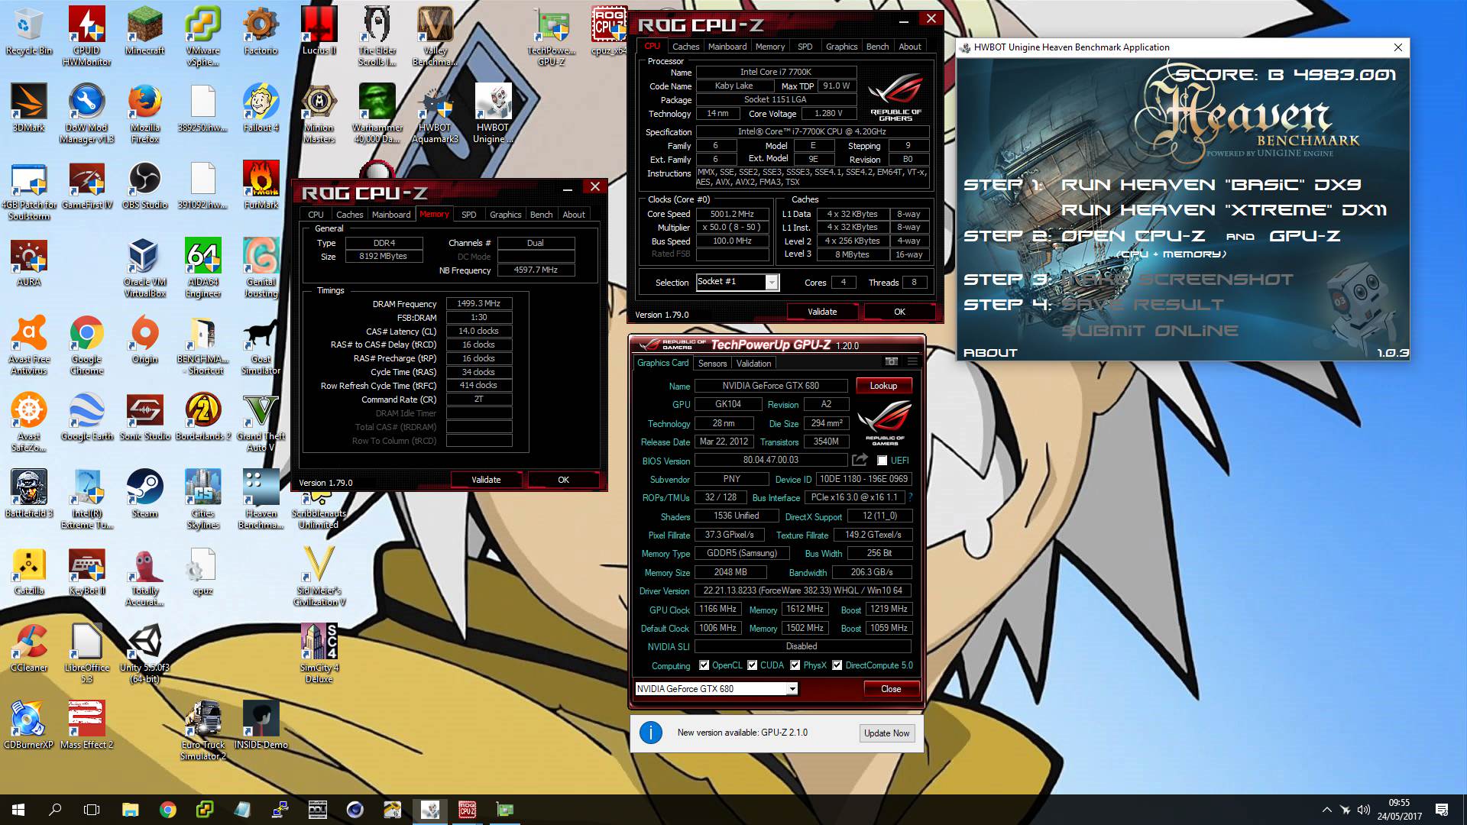Image resolution: width=1467 pixels, height=825 pixels.
Task: Open File Explorer from the taskbar
Action: 130,810
